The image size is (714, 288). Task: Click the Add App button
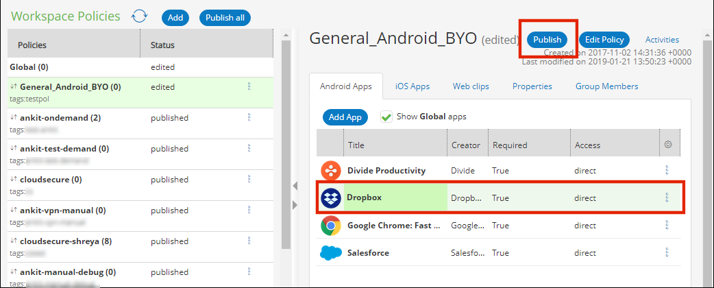point(345,117)
